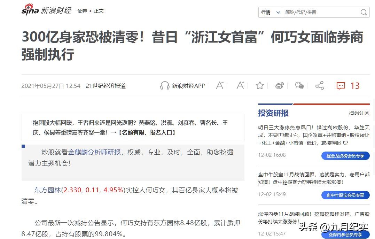Expand the 行情 dropdown selector
The image size is (375, 239).
pos(270,12)
